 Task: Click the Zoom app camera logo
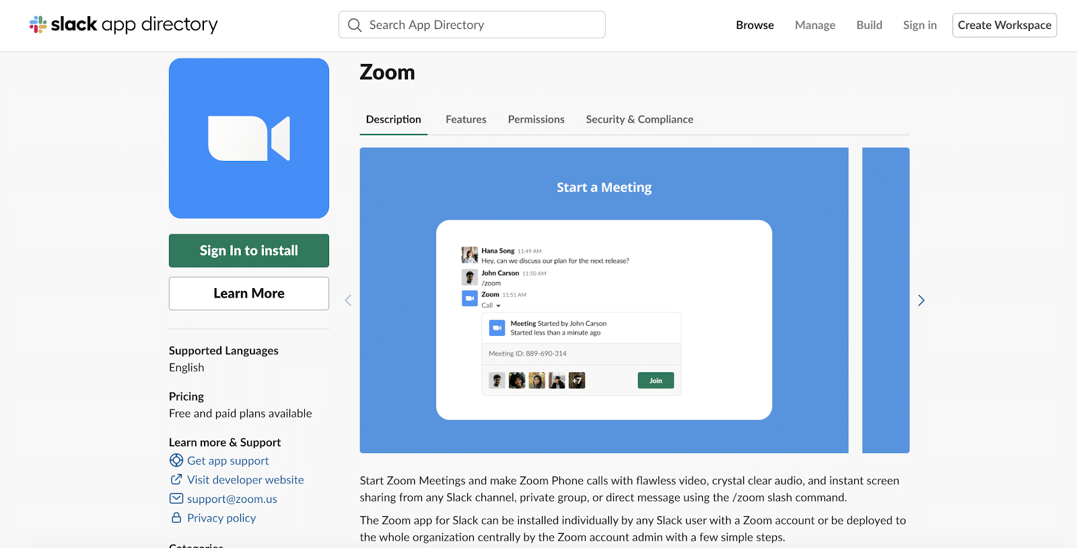click(249, 138)
